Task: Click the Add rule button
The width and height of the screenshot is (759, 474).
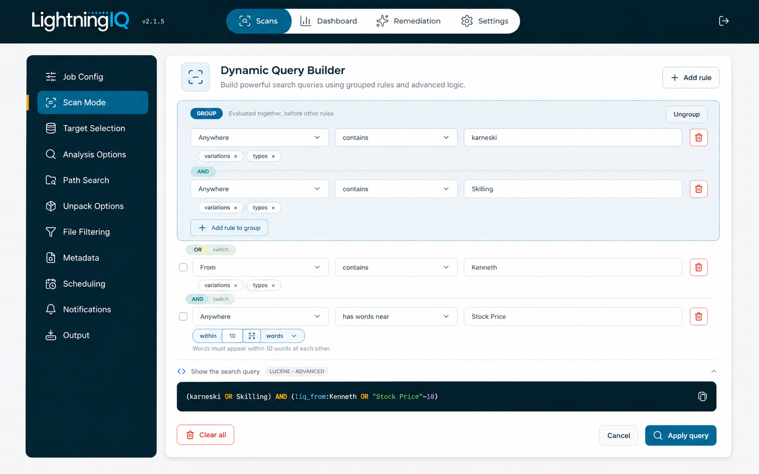Action: point(691,78)
